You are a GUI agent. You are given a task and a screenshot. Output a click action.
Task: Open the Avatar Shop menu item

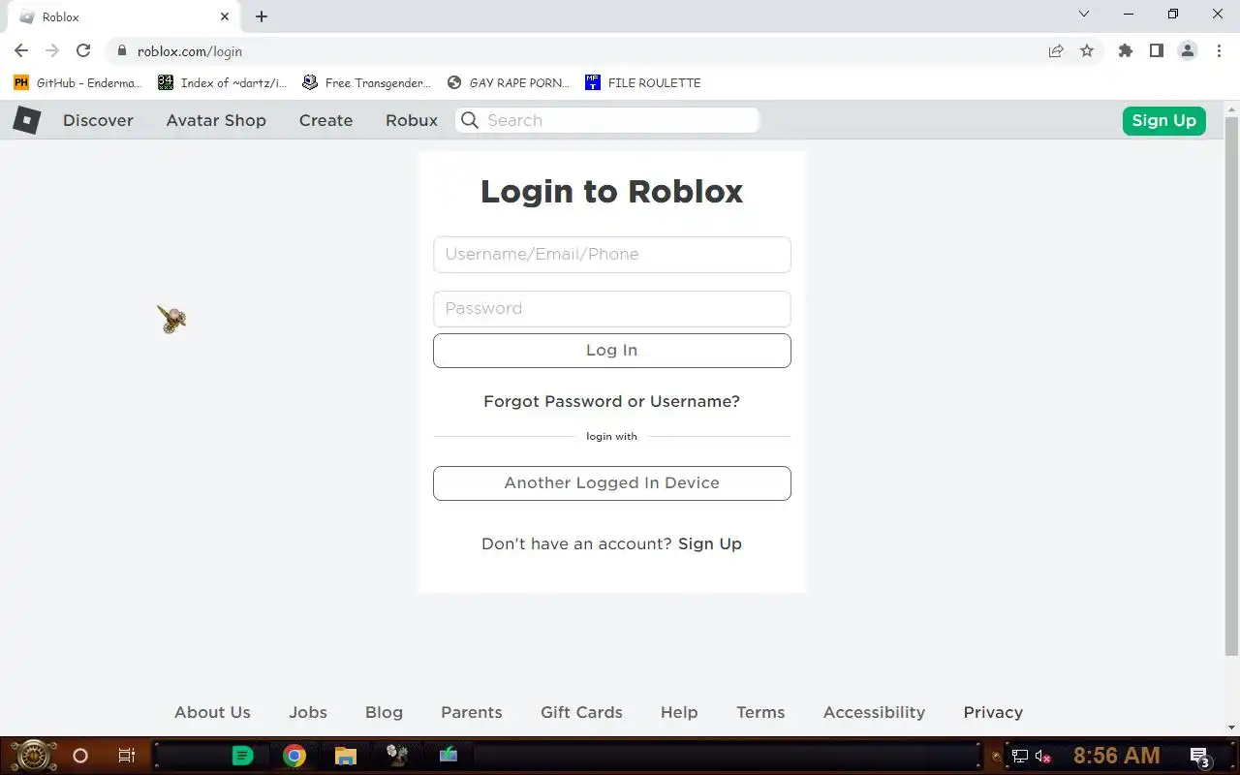pyautogui.click(x=216, y=120)
